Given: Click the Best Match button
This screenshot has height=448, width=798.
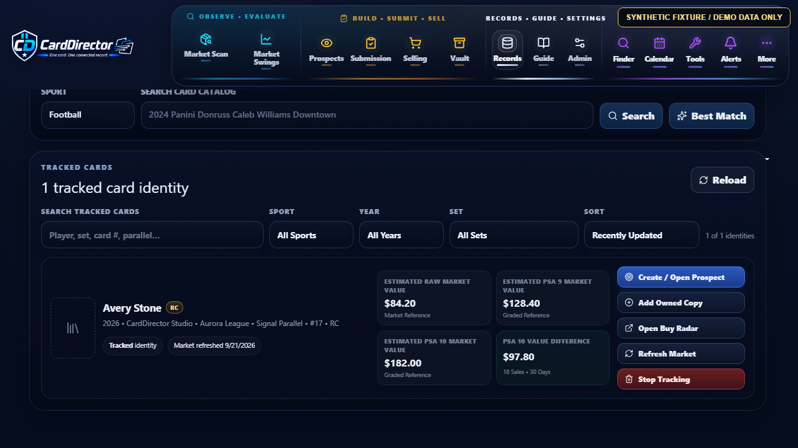Looking at the screenshot, I should [x=711, y=116].
